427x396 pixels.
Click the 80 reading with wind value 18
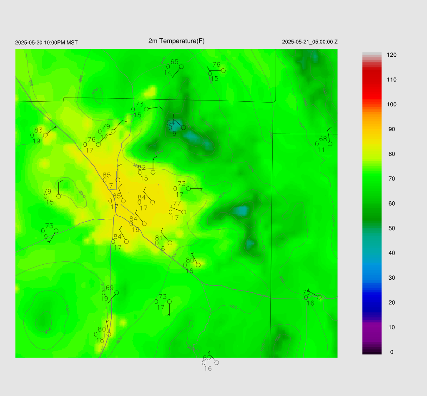(x=102, y=330)
